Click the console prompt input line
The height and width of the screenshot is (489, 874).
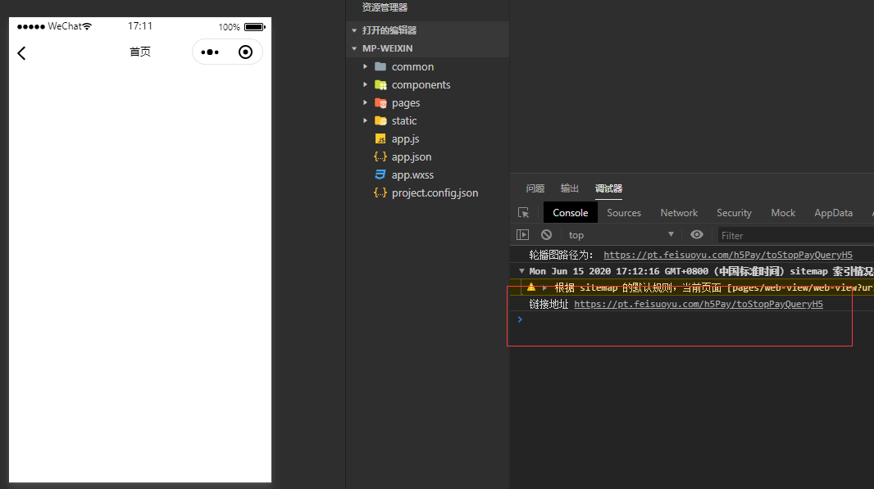692,319
